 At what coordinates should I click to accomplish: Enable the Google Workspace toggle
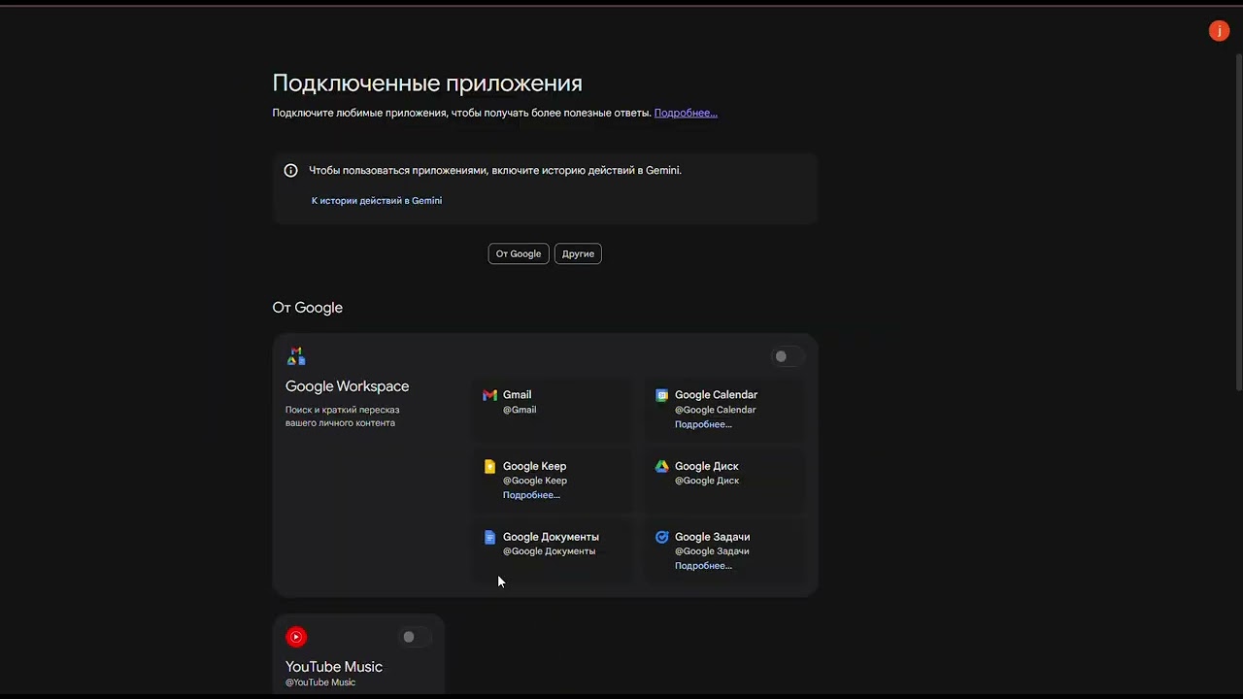tap(787, 356)
